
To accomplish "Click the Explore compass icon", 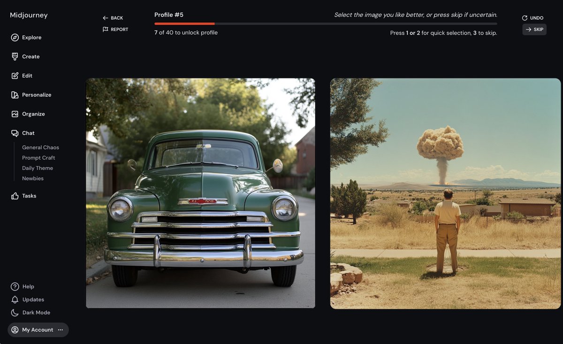I will tap(15, 38).
